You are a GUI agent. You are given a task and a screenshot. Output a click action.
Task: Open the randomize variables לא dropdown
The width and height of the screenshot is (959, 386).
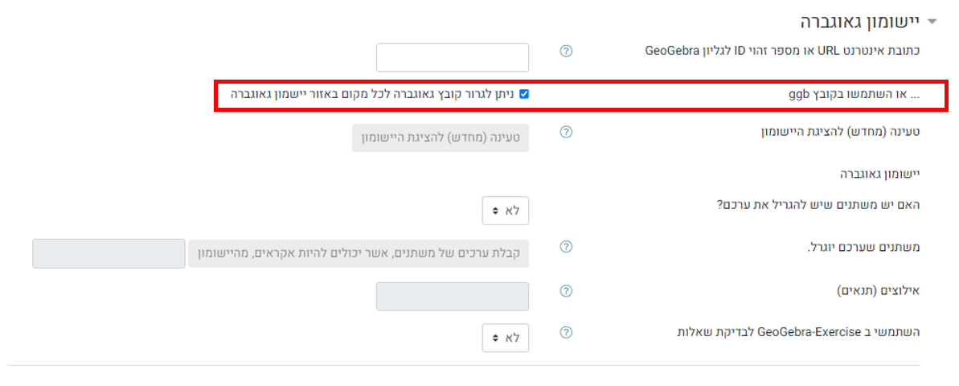(x=505, y=211)
